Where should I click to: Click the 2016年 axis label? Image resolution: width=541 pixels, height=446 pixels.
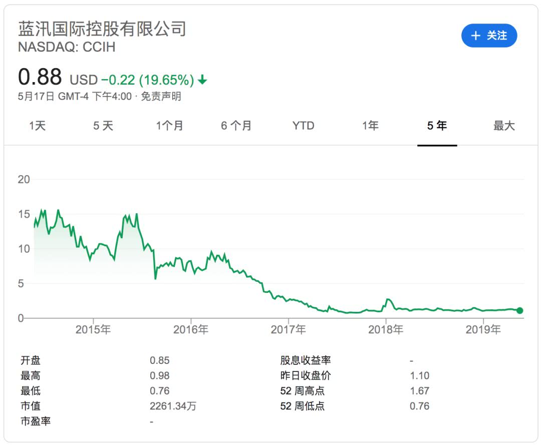[x=191, y=329]
